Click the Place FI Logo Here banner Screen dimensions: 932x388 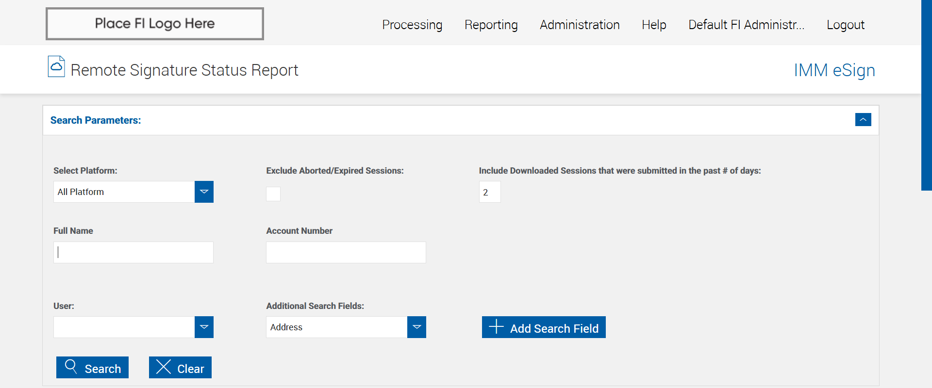(x=155, y=24)
